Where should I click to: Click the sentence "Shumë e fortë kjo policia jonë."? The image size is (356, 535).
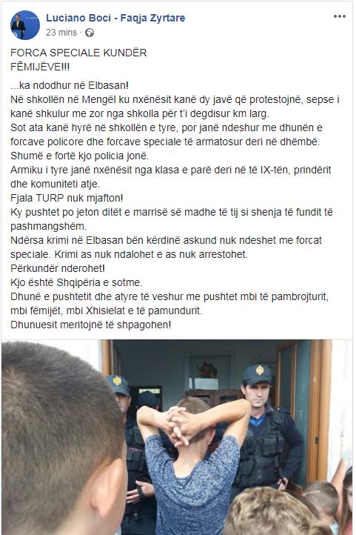pos(80,156)
